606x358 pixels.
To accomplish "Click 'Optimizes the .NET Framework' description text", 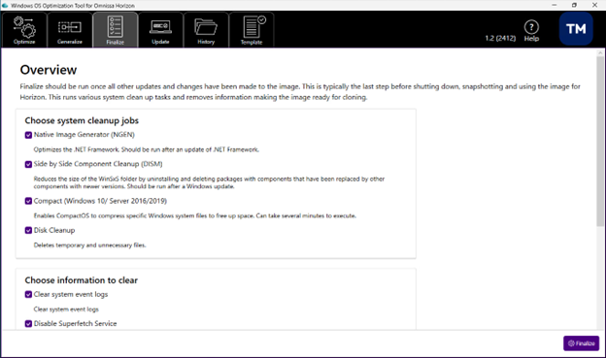I will click(146, 149).
